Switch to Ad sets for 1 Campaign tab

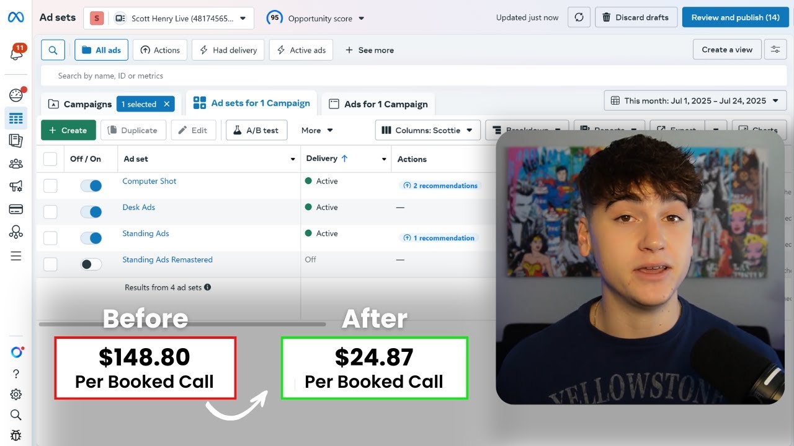tap(251, 103)
